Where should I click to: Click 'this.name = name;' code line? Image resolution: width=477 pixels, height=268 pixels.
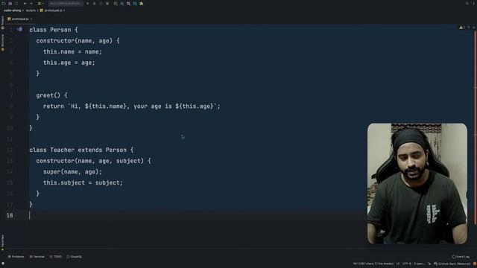pos(73,51)
